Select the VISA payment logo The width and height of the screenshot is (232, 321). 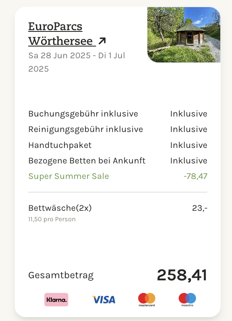coord(103,300)
